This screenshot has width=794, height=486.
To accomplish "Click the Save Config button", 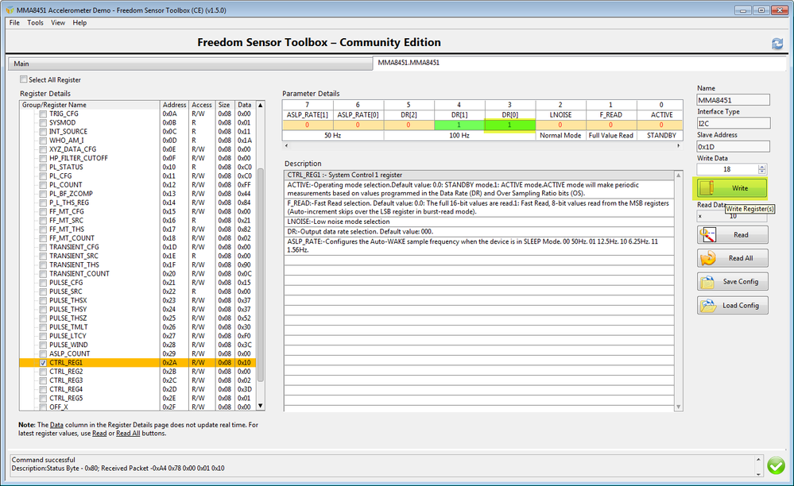I will (732, 282).
